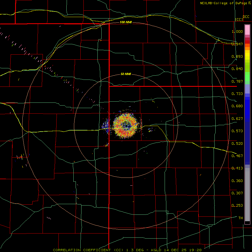Click the 0.307 value on the color scale
Viewport: 252px width, 252px height.
[237, 193]
